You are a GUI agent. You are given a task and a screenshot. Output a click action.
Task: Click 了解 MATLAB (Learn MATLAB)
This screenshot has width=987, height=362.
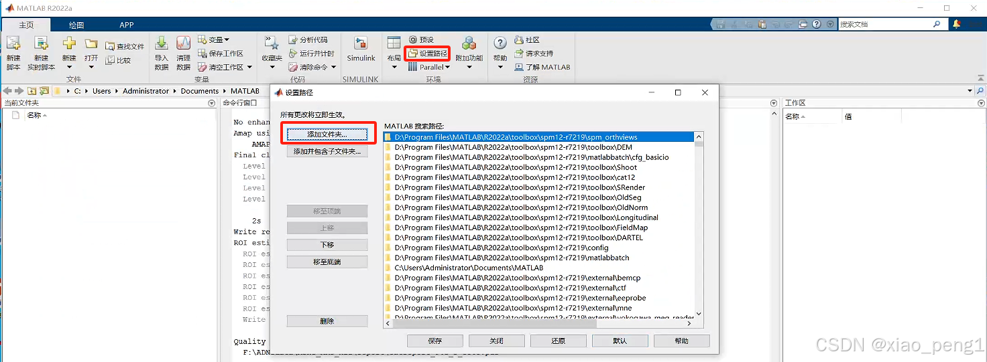tap(542, 67)
